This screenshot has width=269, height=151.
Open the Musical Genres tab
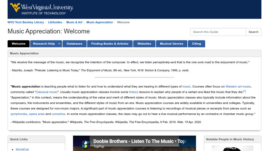pyautogui.click(x=172, y=44)
